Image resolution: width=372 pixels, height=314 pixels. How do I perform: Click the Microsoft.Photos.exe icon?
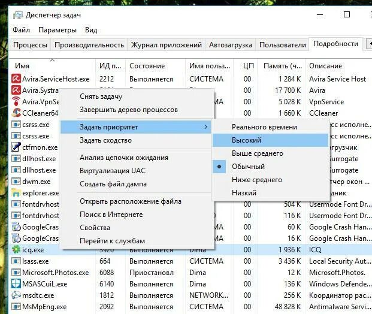[x=16, y=273]
